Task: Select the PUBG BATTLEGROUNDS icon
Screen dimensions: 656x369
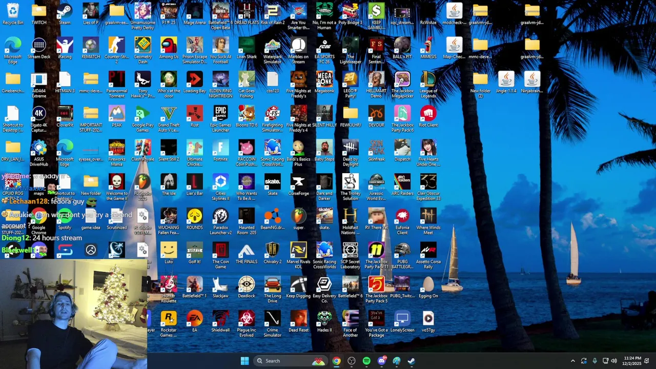Action: click(x=402, y=256)
